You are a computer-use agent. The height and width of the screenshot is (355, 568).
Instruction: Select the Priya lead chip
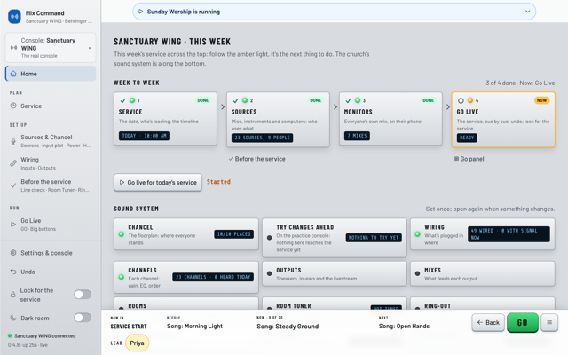point(137,343)
